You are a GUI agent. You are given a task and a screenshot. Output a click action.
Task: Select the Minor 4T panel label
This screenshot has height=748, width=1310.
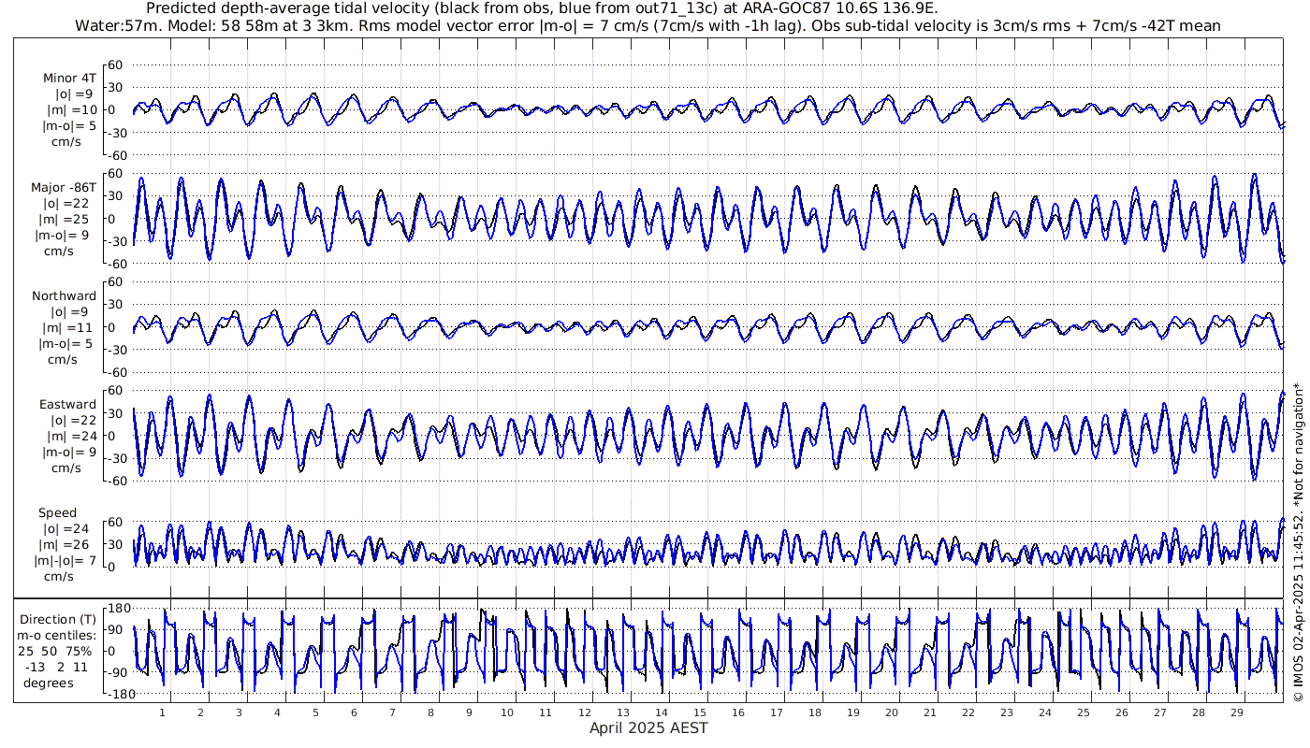pos(69,78)
